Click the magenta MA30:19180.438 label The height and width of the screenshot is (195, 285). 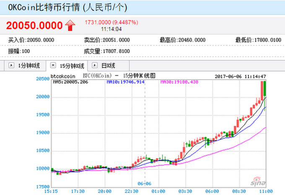click(179, 82)
